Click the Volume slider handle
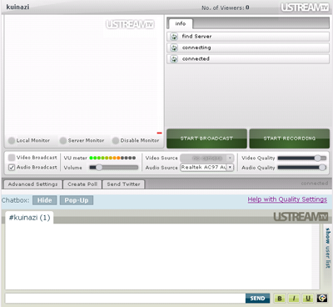The image size is (333, 307). pos(99,168)
